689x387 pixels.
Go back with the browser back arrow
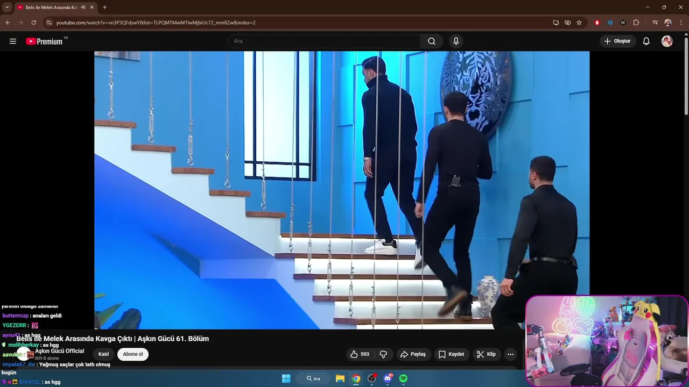coord(8,23)
